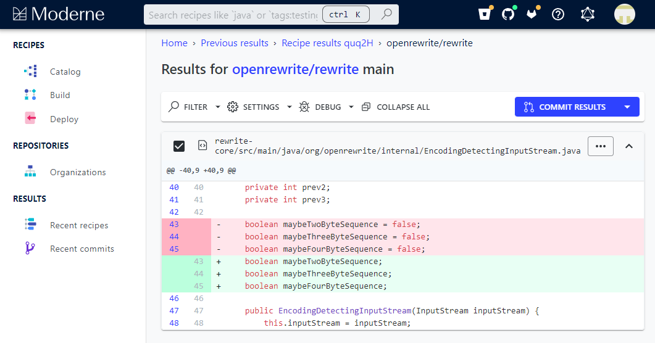Screen dimensions: 655x343
Task: Click line 41 private int prev3
Action: pyautogui.click(x=403, y=200)
